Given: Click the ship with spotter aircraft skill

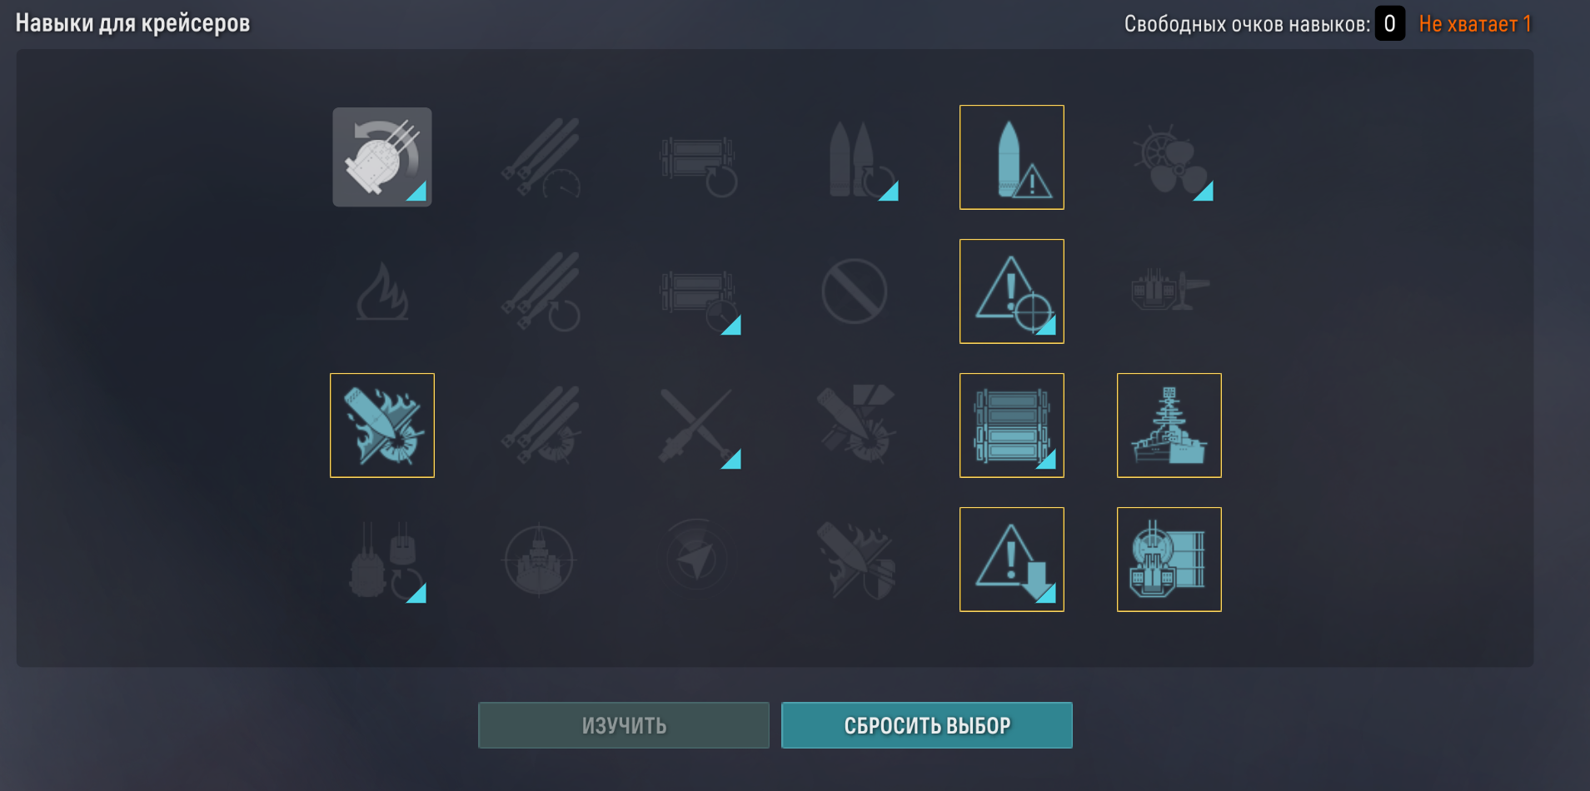Looking at the screenshot, I should (1169, 291).
